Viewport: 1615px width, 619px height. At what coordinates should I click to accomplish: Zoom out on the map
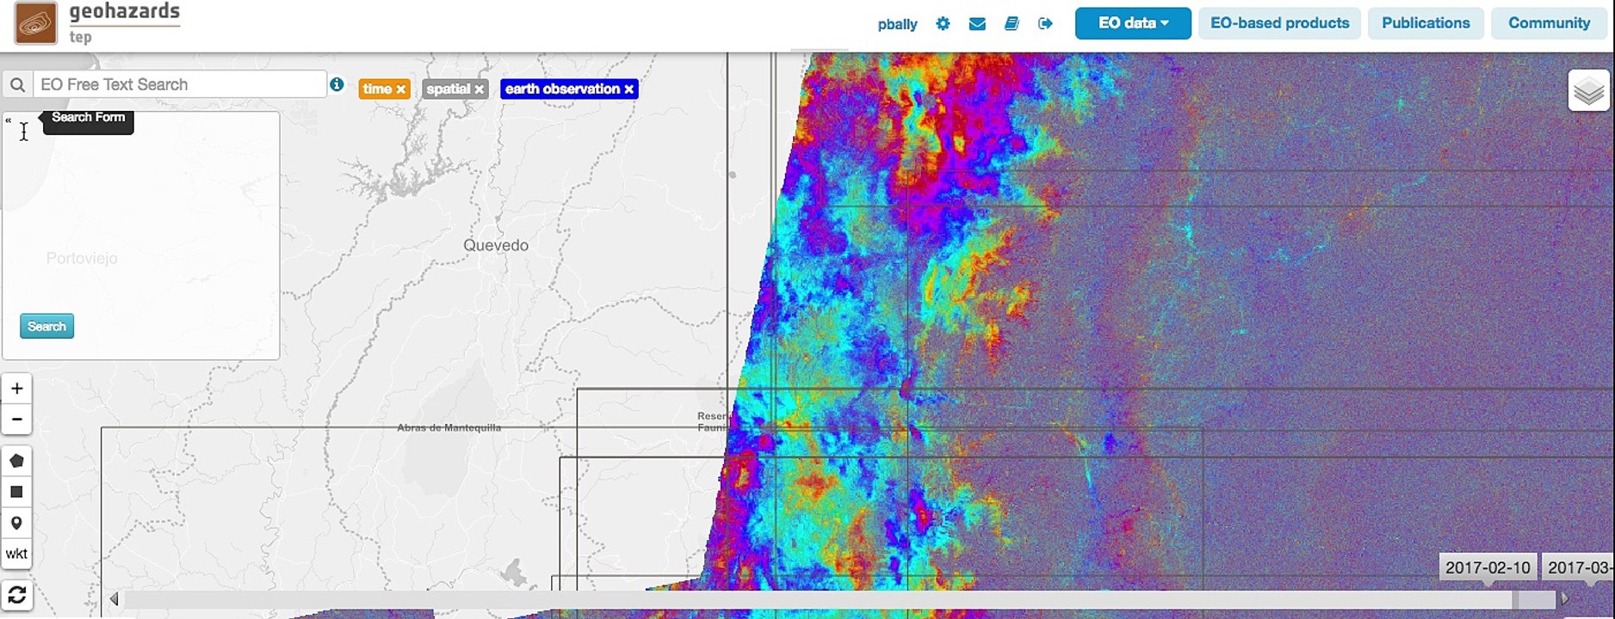pyautogui.click(x=16, y=420)
